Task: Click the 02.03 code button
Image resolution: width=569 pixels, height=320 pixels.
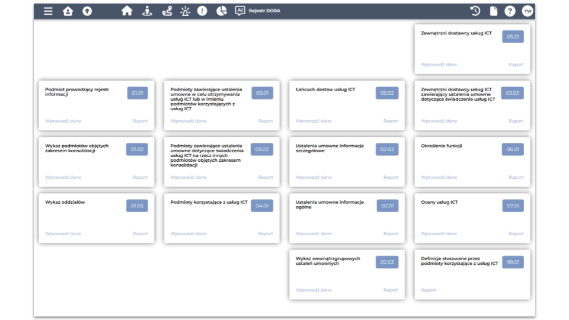Action: [x=387, y=263]
